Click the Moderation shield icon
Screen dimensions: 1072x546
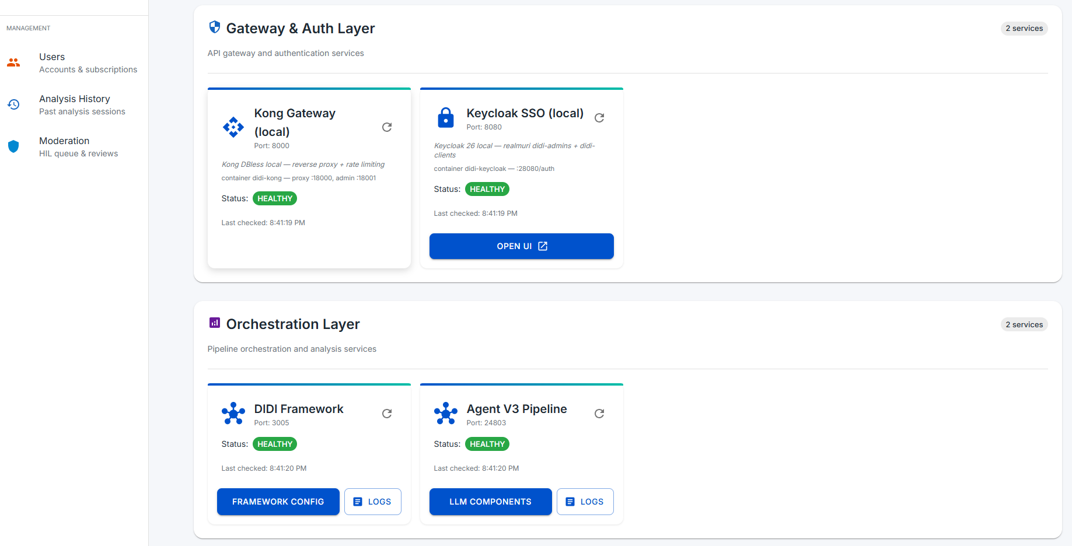point(13,146)
